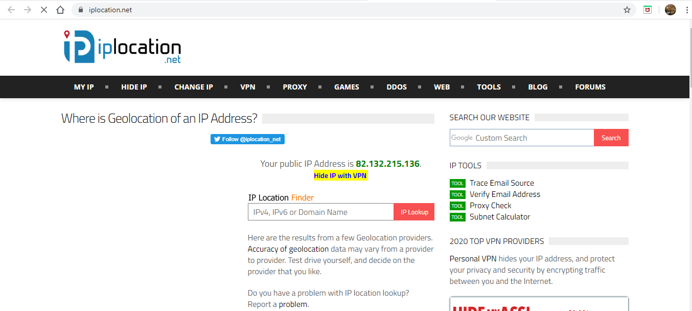The width and height of the screenshot is (692, 311).
Task: Open the PROXY menu
Action: coord(295,87)
